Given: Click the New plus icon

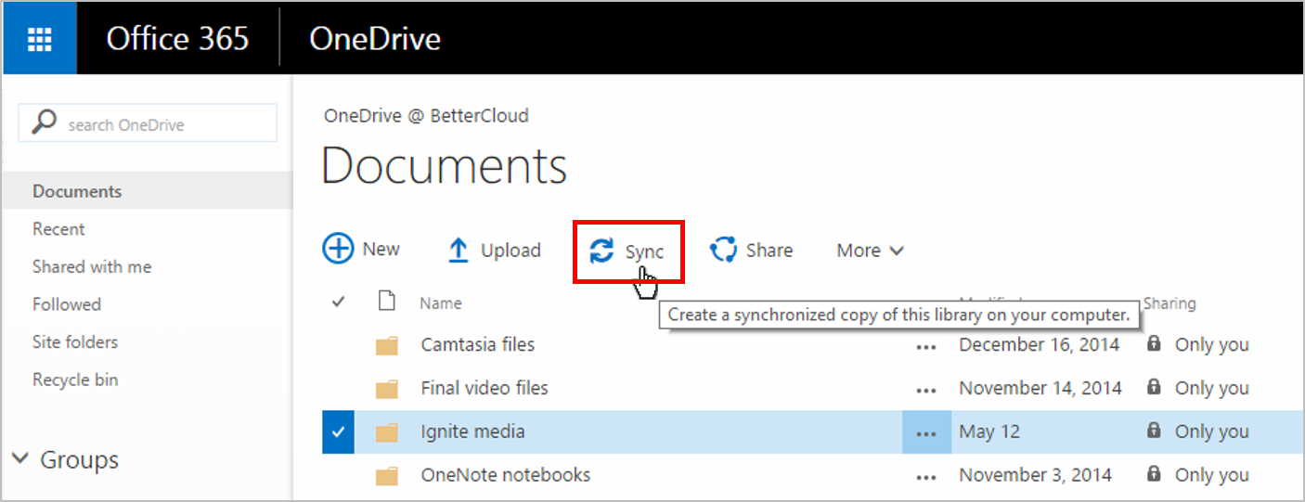Looking at the screenshot, I should coord(338,249).
